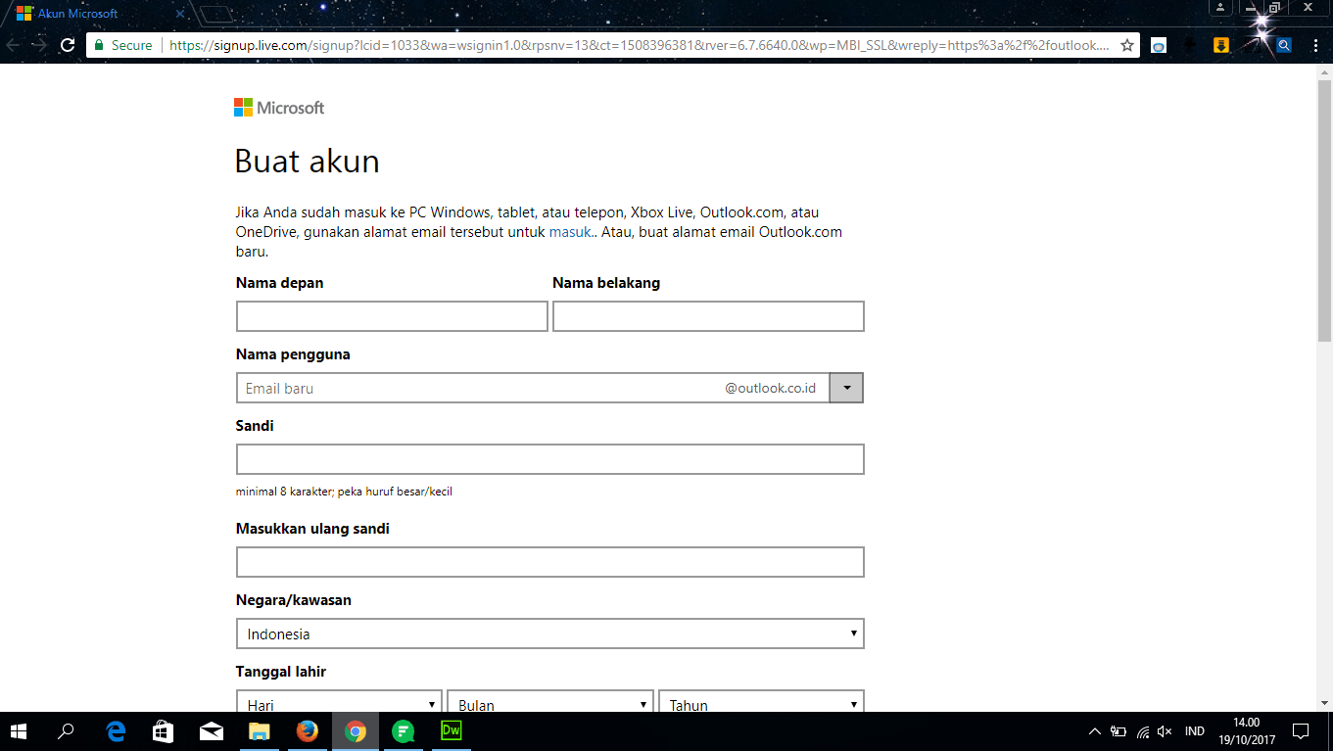The height and width of the screenshot is (751, 1333).
Task: Open the Bulan birth month dropdown
Action: (550, 701)
